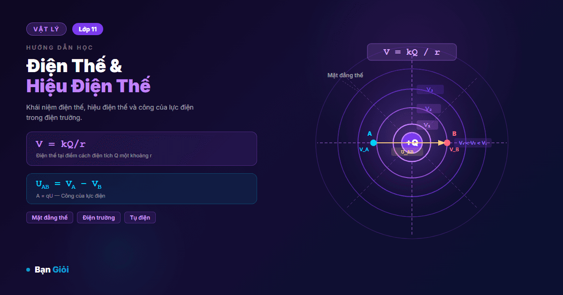Click the red point B dot

(447, 143)
